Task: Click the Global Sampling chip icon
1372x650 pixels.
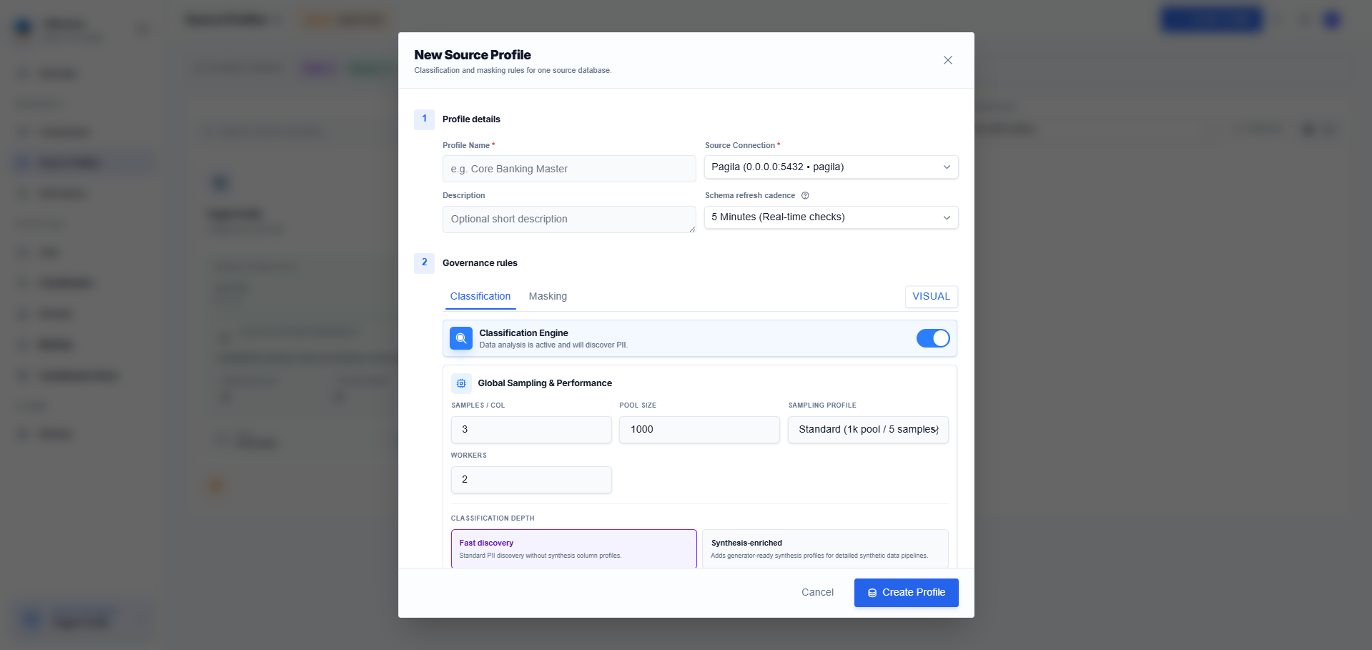Action: pos(461,383)
